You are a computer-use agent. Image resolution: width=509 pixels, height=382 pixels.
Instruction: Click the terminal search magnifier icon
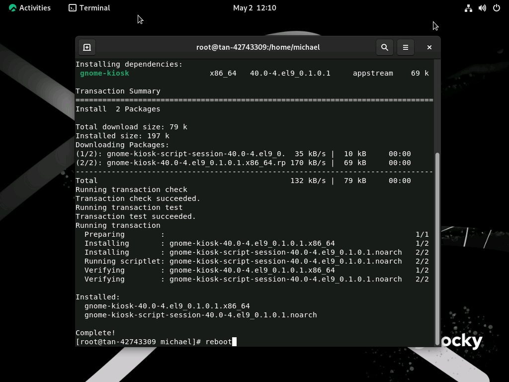tap(384, 47)
